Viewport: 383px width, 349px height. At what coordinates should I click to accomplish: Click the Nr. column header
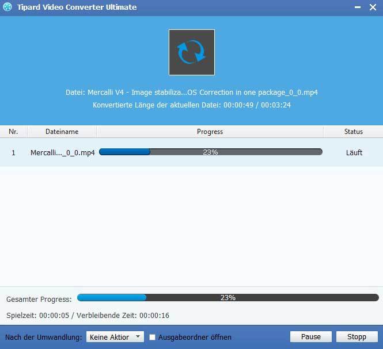click(x=13, y=132)
